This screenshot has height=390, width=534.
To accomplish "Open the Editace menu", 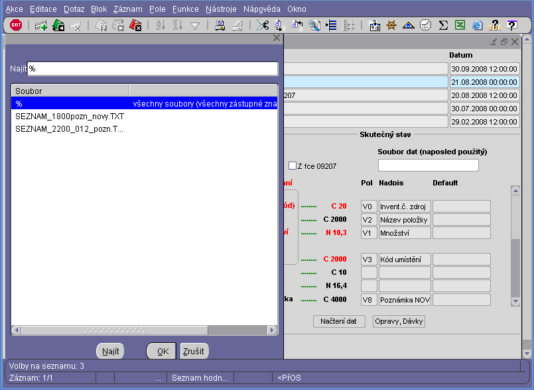I will pyautogui.click(x=43, y=9).
